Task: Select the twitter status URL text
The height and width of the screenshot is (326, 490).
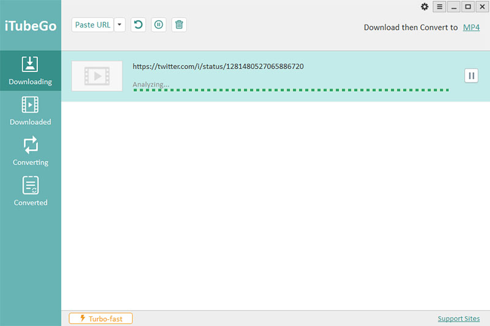Action: (x=218, y=67)
